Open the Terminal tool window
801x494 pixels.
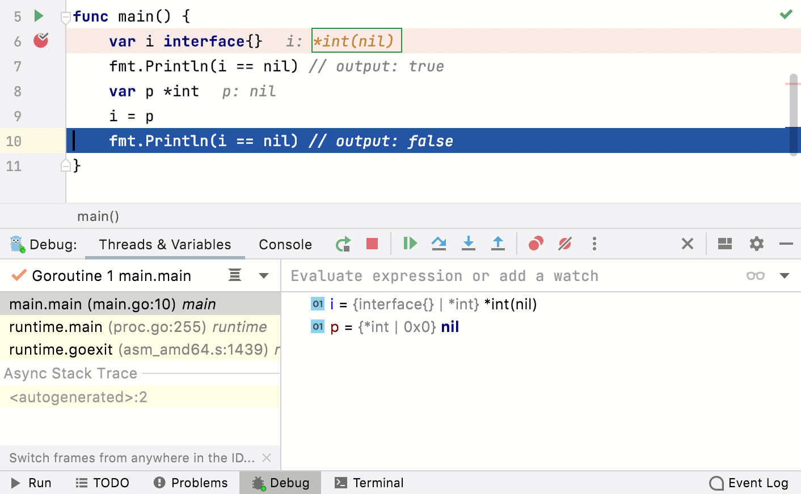[x=369, y=483]
